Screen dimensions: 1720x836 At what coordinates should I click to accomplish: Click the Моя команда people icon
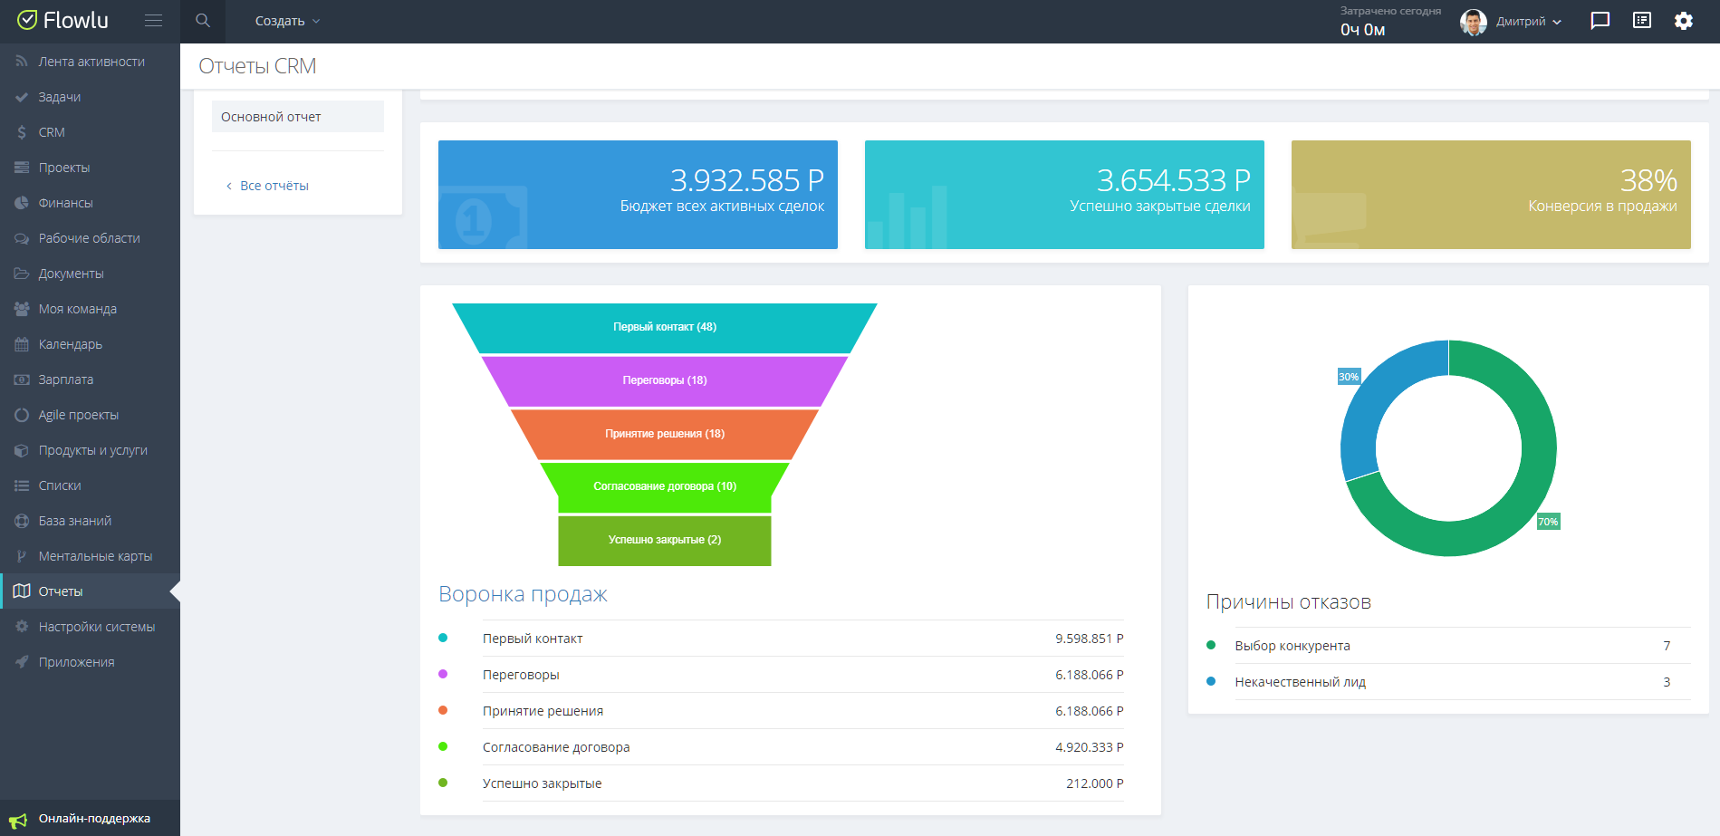coord(22,309)
